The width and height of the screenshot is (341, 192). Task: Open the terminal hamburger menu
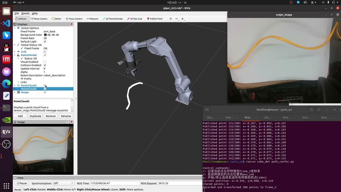click(x=319, y=110)
